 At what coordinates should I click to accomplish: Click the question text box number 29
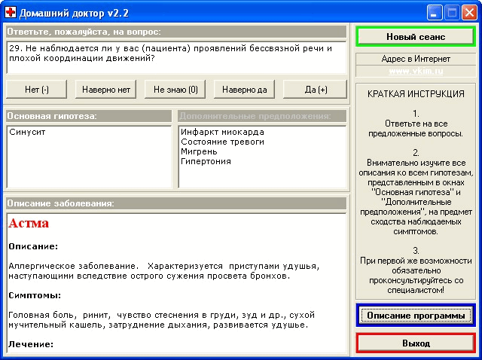[x=177, y=57]
